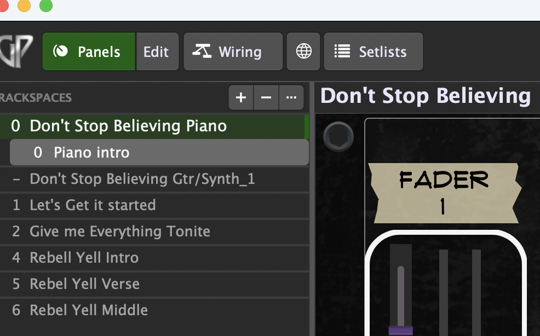
Task: Select Rebell Yell Intro rackspace
Action: 84,258
